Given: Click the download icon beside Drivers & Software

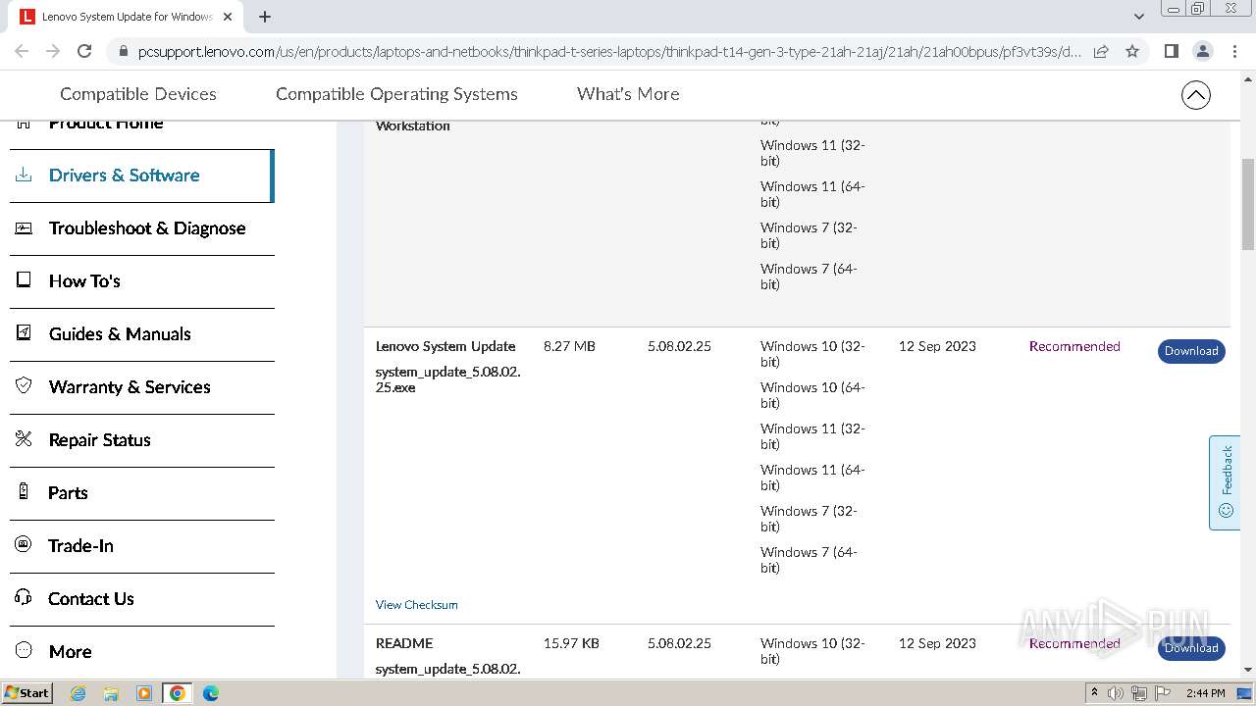Looking at the screenshot, I should [24, 175].
